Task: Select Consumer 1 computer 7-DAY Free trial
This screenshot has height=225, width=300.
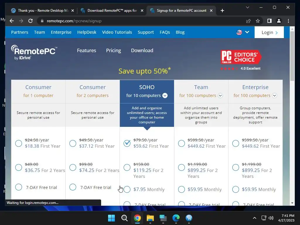Action: click(x=18, y=187)
